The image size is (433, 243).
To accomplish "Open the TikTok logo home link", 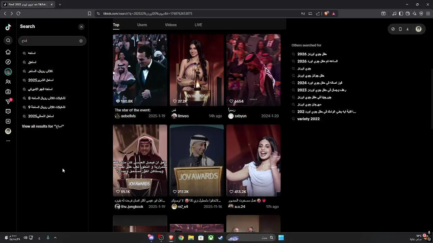I will (8, 27).
